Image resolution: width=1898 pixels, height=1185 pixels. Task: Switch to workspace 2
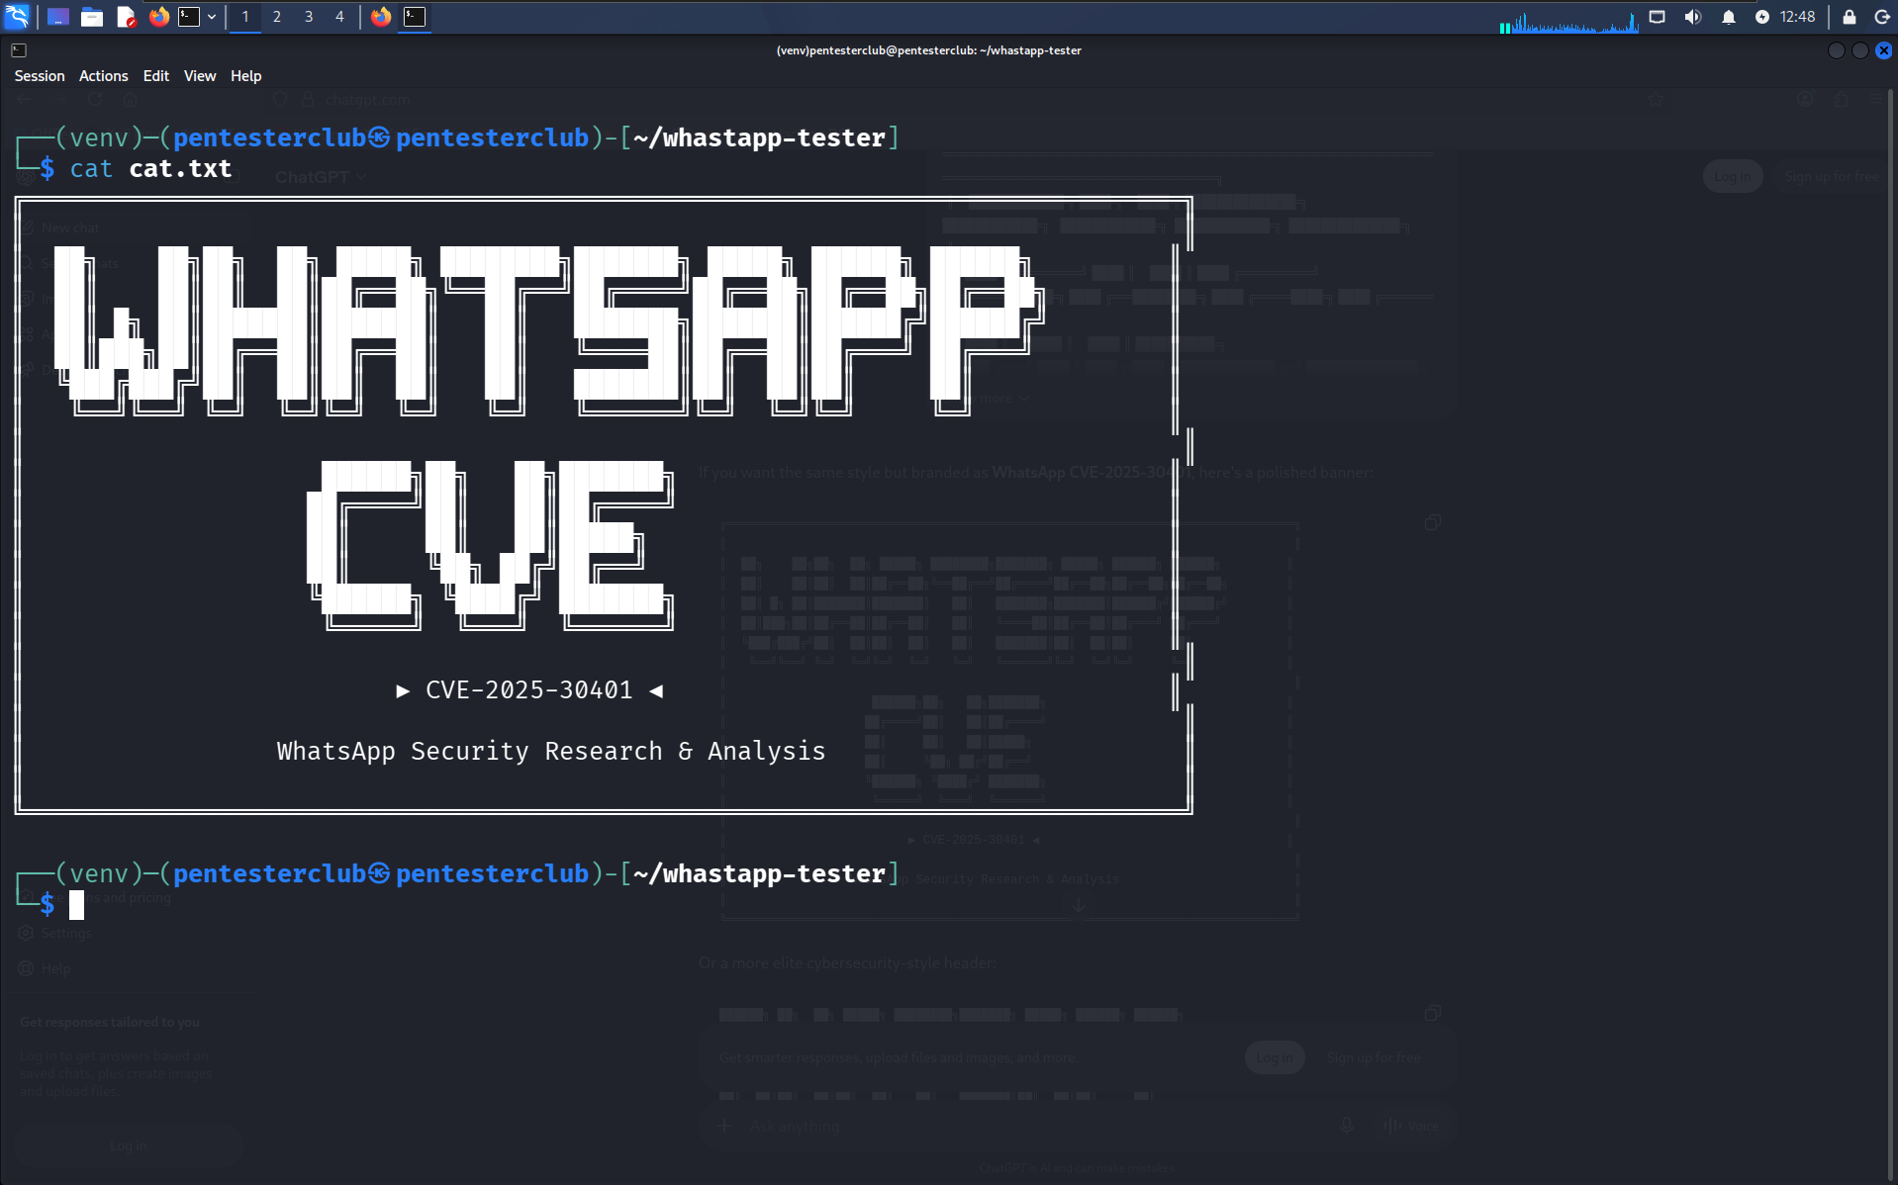click(x=277, y=17)
